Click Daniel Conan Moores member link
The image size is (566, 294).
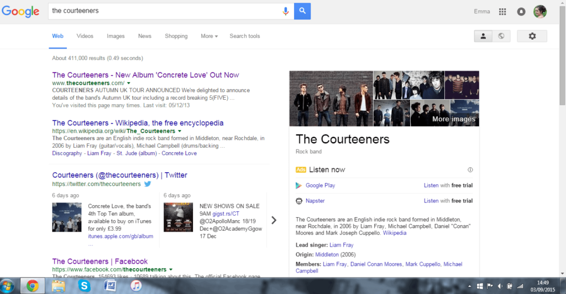click(x=376, y=264)
